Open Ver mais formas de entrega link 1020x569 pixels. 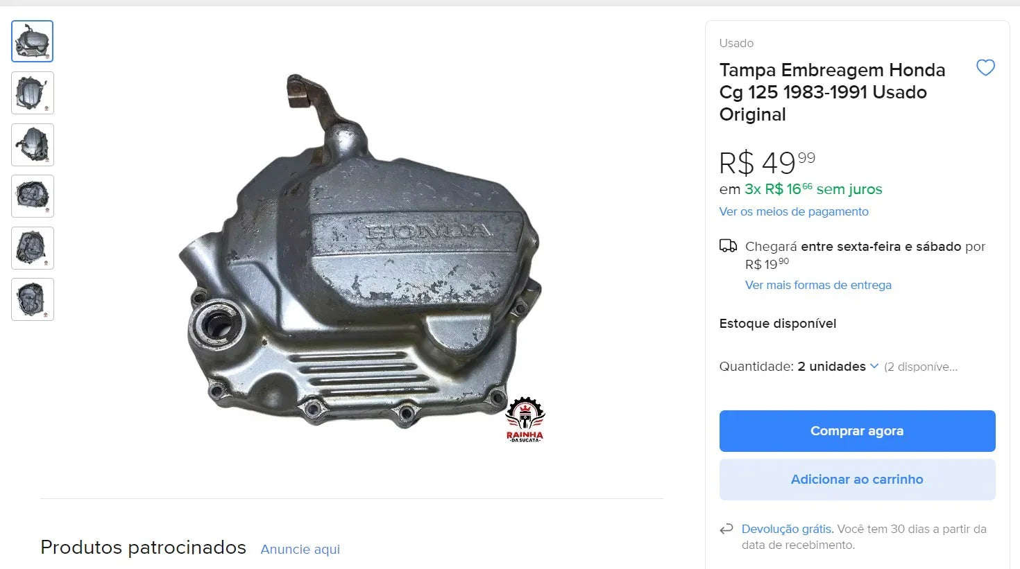[818, 285]
